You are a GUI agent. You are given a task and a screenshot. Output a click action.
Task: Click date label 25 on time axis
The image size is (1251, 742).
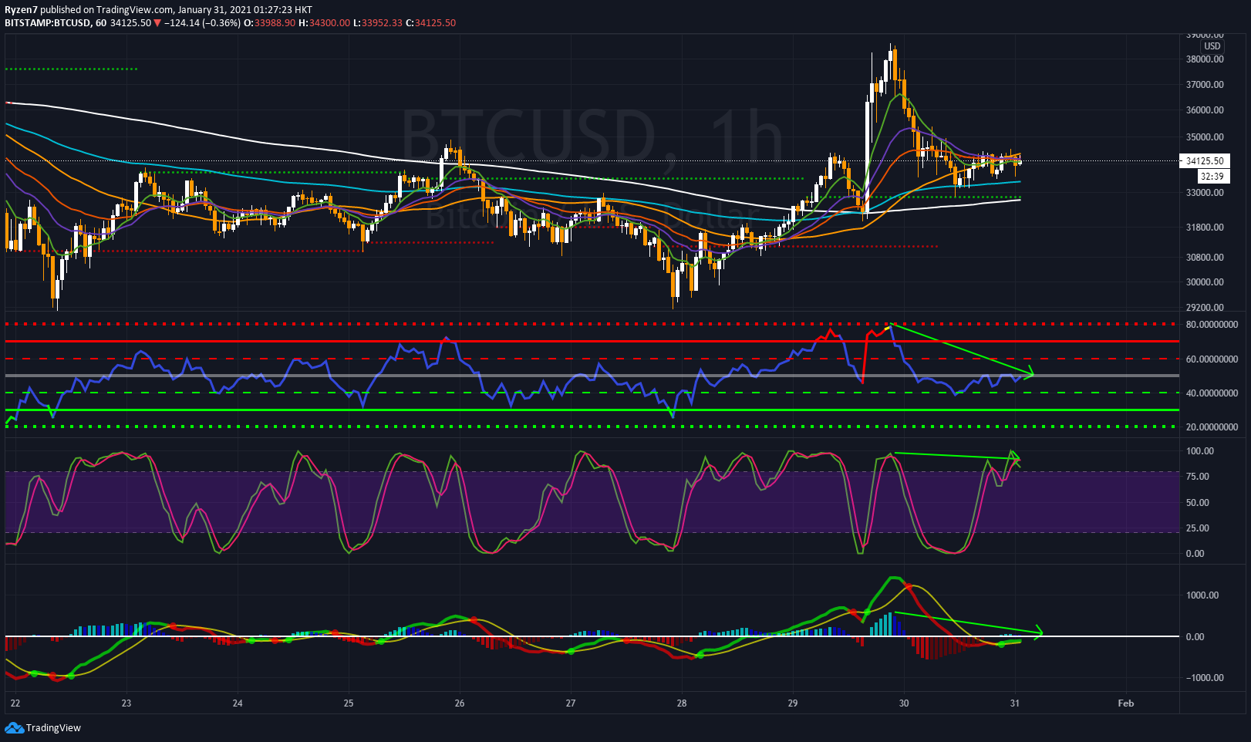tap(349, 703)
